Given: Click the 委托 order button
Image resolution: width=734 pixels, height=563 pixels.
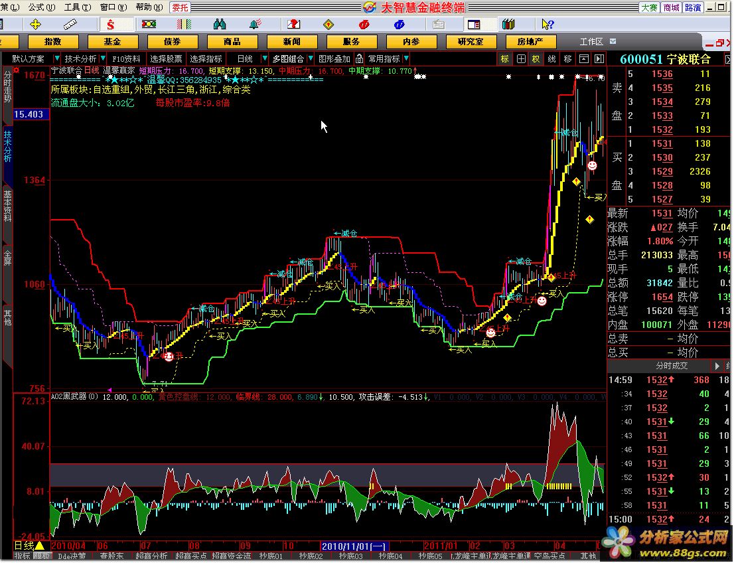Looking at the screenshot, I should click(180, 7).
